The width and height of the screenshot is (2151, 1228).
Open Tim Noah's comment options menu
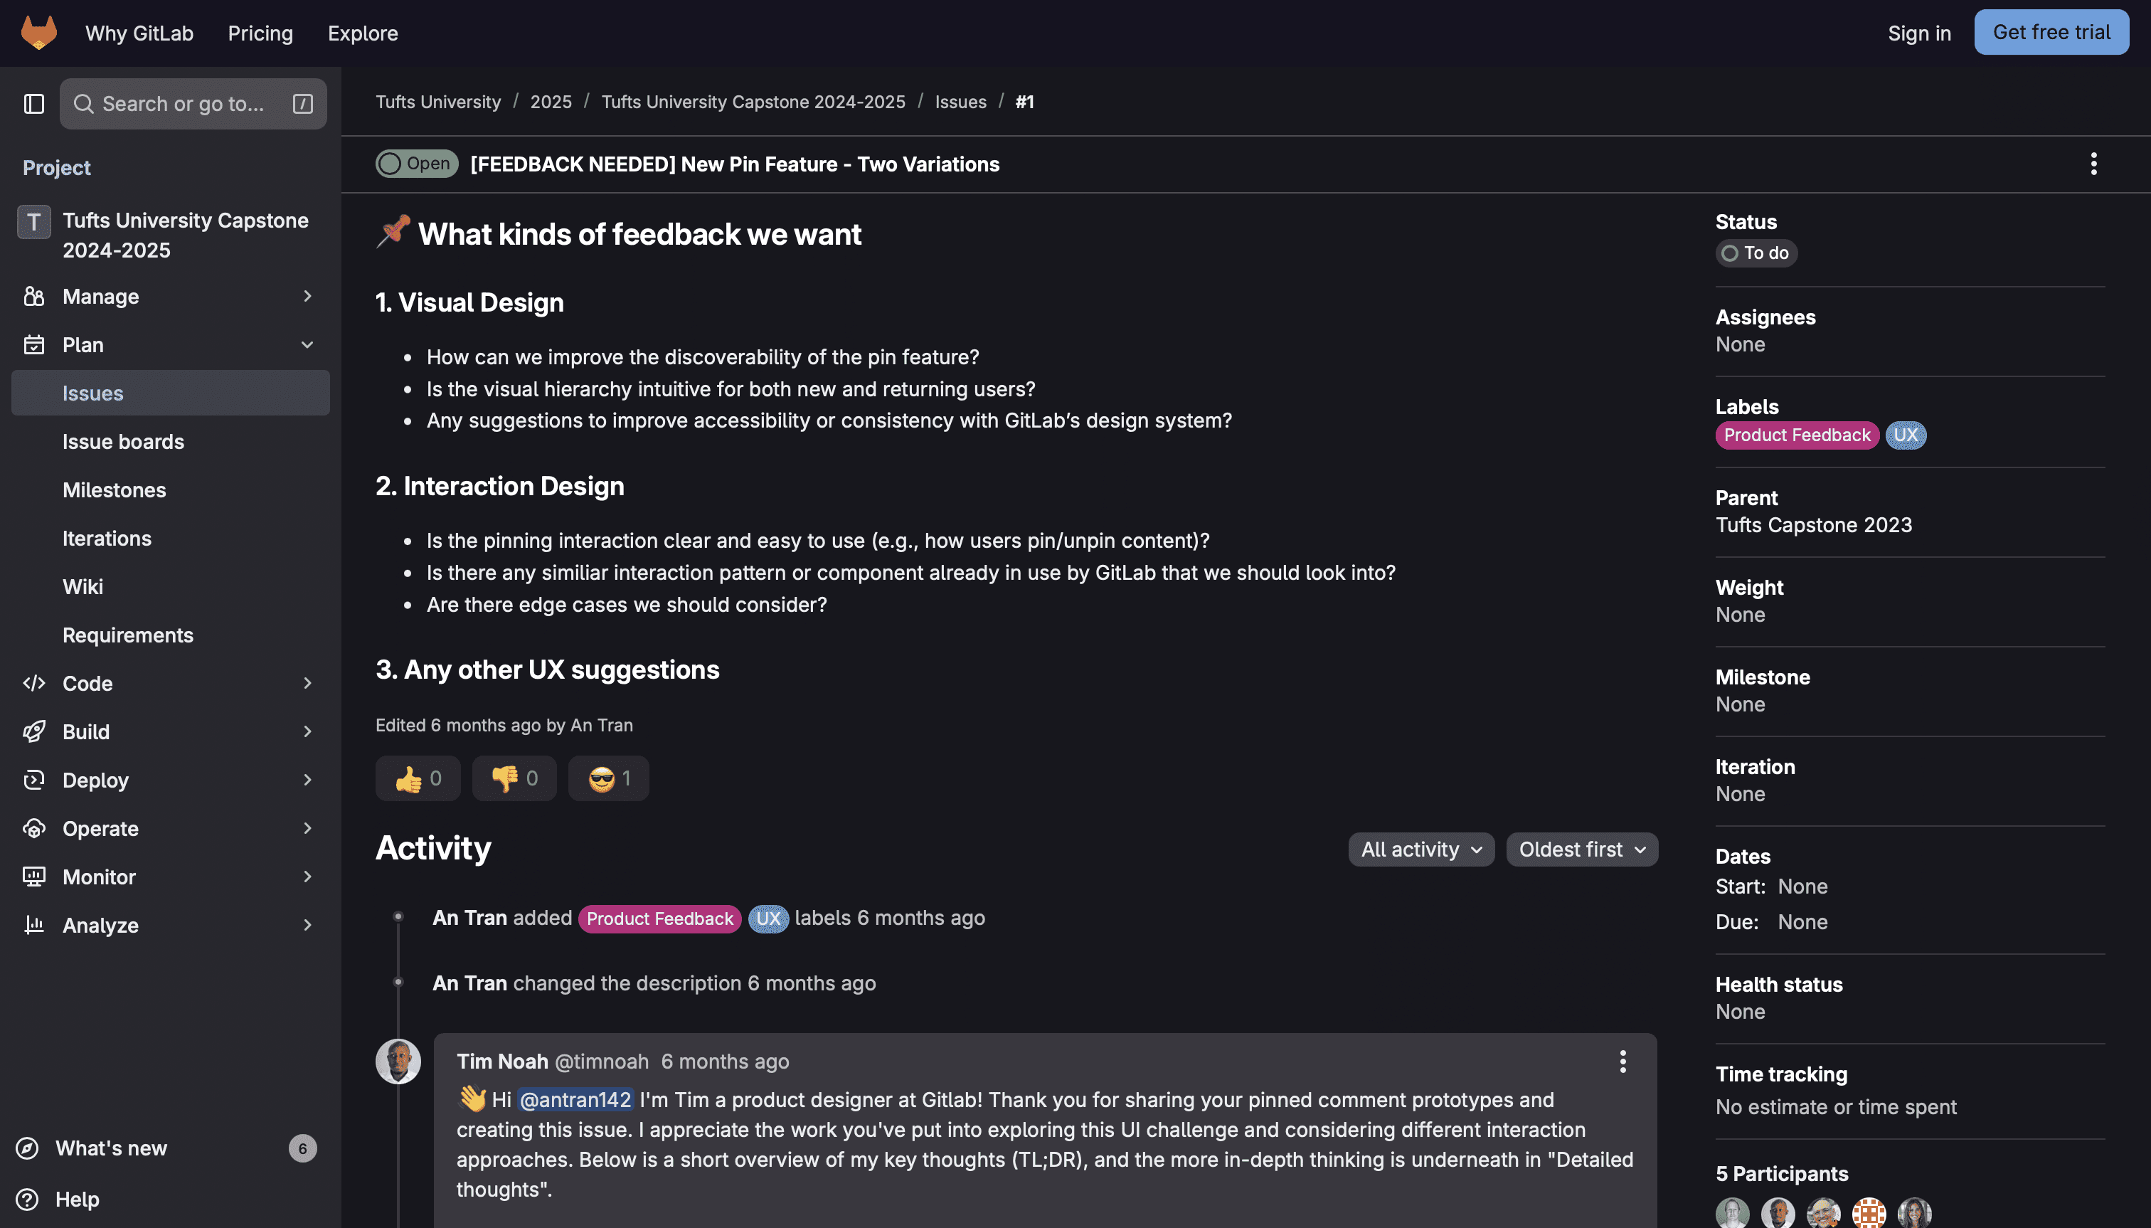[1622, 1061]
